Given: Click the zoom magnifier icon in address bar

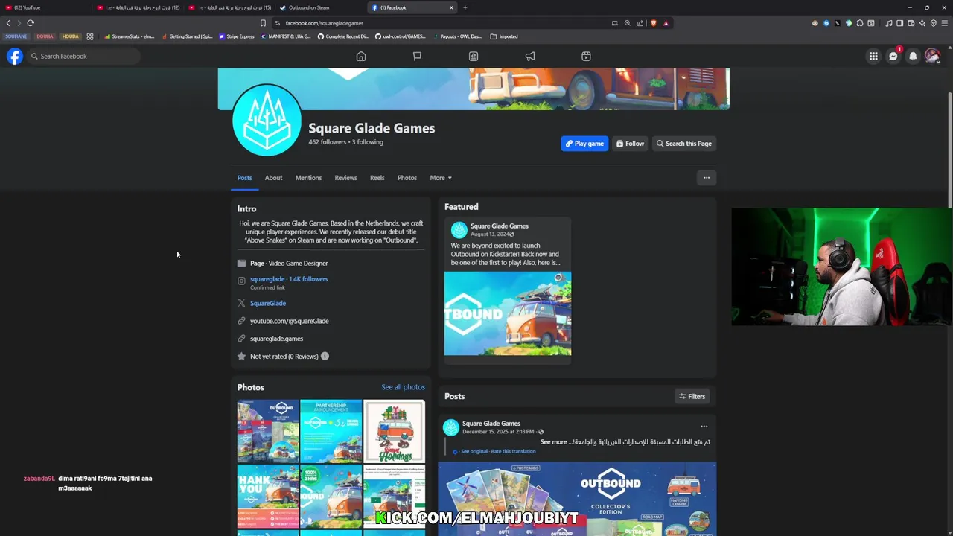Looking at the screenshot, I should 628,23.
